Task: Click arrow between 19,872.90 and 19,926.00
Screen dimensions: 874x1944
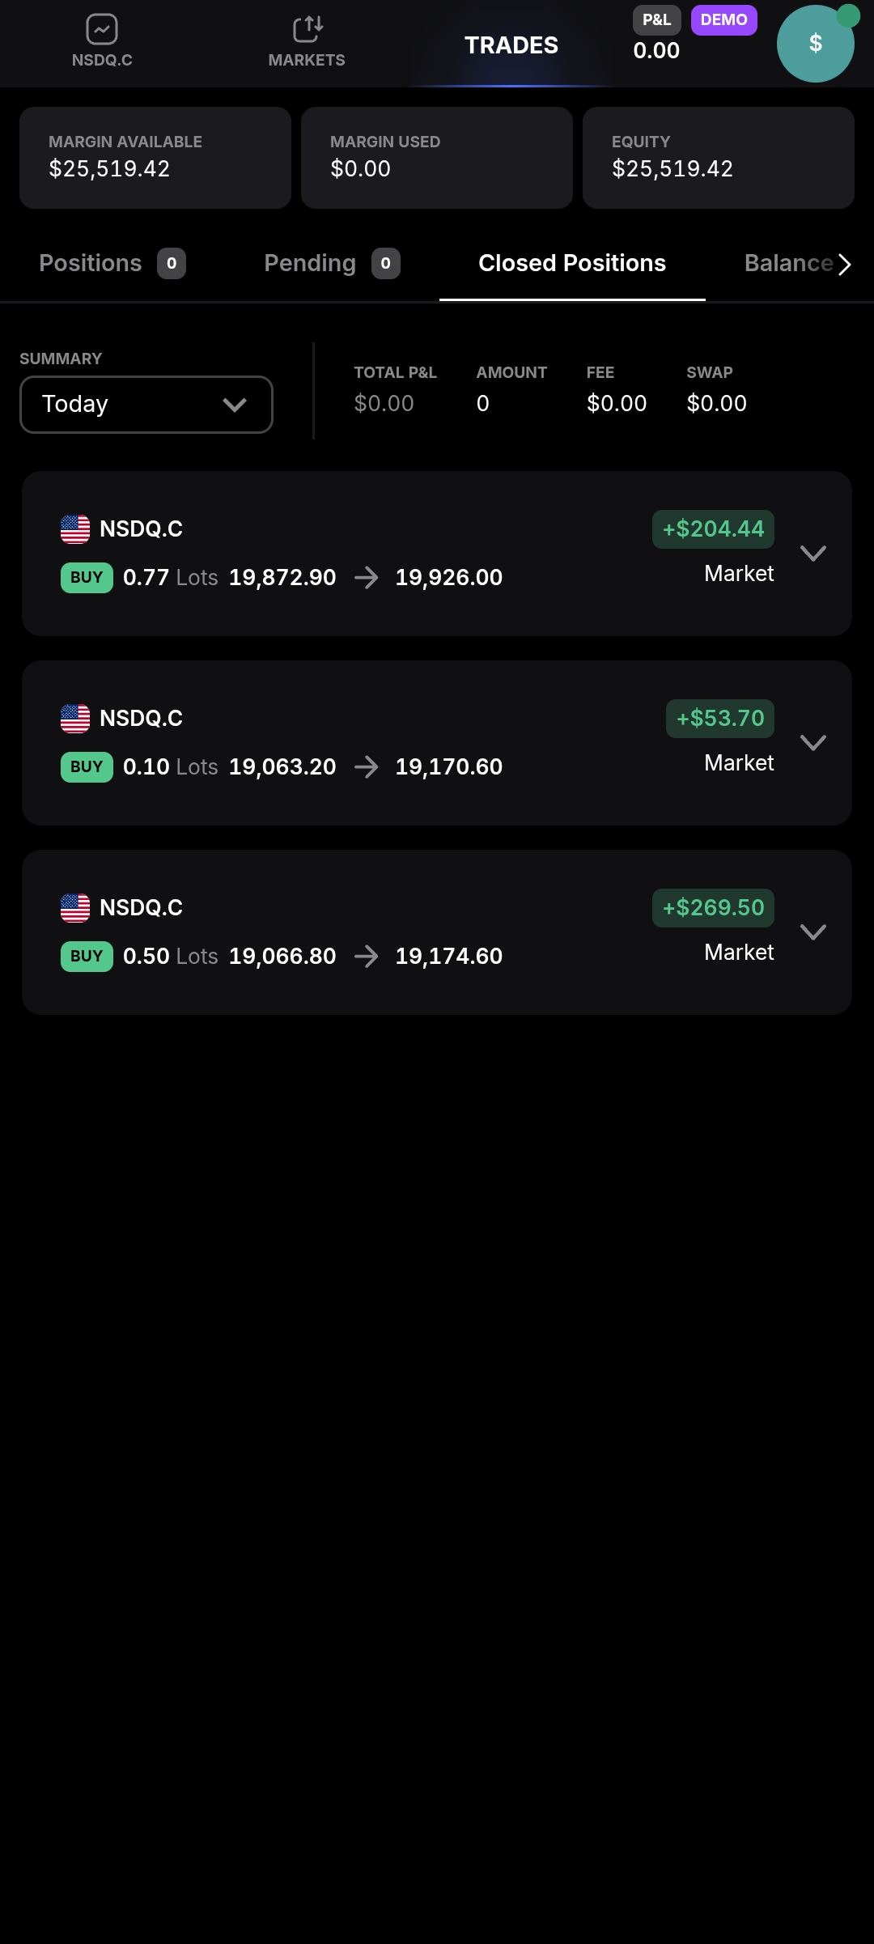Action: [x=366, y=578]
